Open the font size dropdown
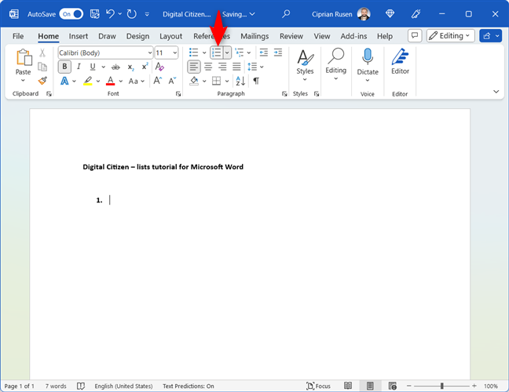 (x=175, y=53)
